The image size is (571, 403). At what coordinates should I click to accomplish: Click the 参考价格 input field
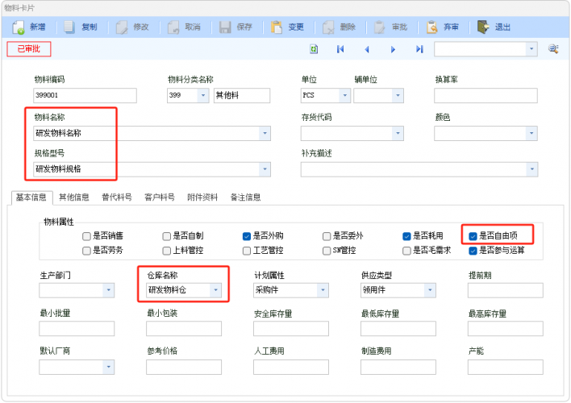(184, 368)
